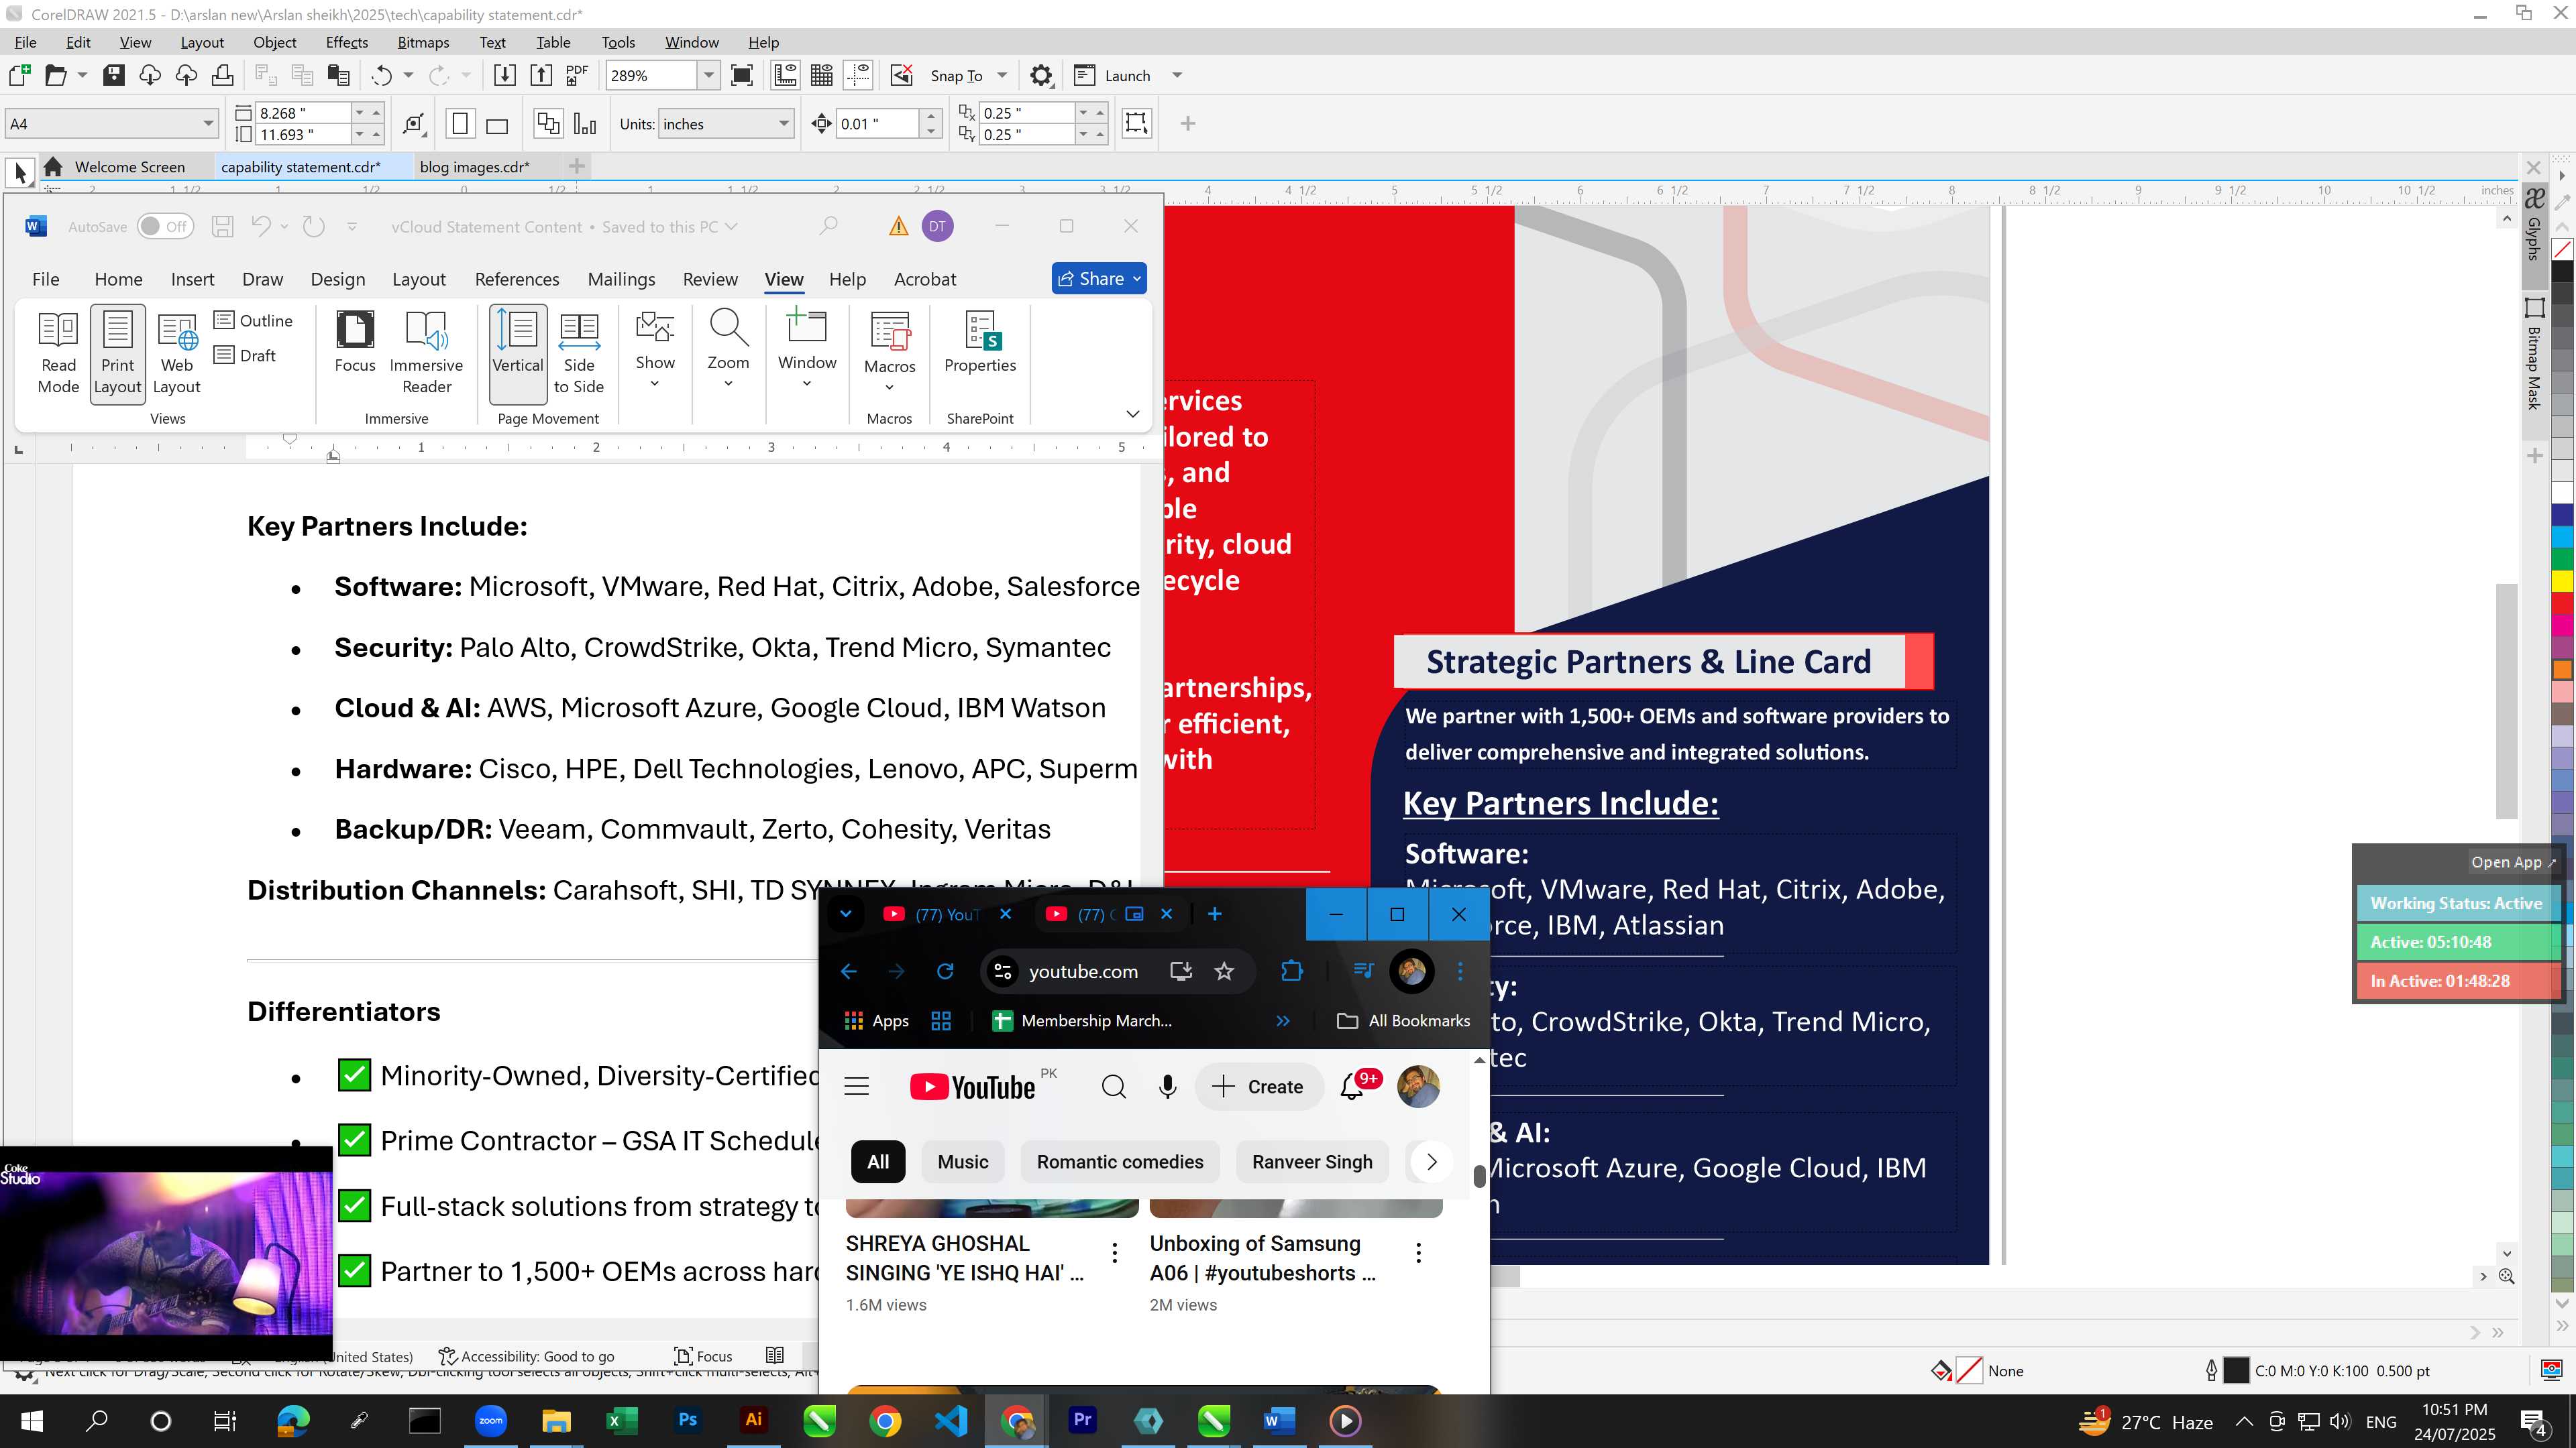Click YouTube voice search microphone

1167,1086
